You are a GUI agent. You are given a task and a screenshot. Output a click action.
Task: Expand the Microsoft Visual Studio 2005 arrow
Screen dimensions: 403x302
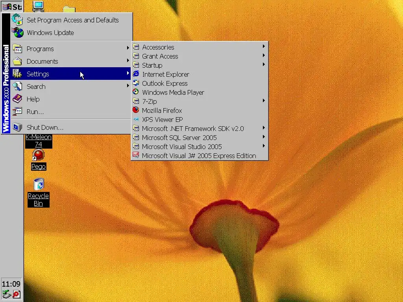coord(264,145)
